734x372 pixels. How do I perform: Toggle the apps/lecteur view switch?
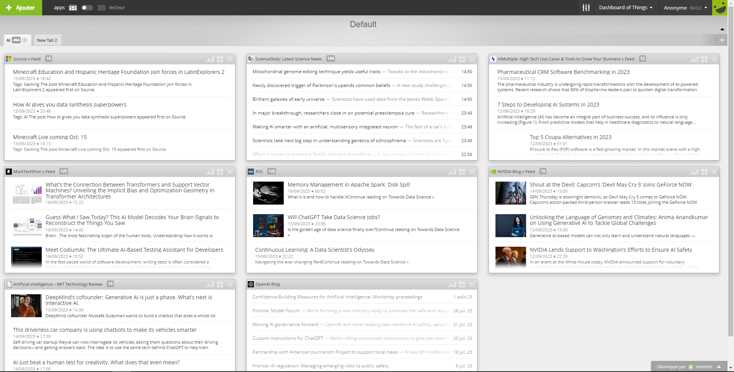pyautogui.click(x=87, y=8)
